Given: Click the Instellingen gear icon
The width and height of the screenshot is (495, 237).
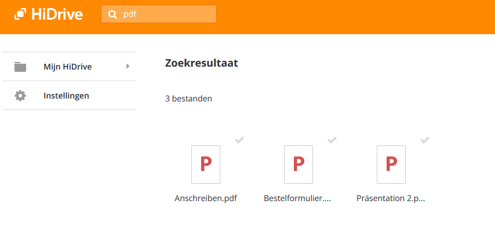Looking at the screenshot, I should pyautogui.click(x=20, y=96).
